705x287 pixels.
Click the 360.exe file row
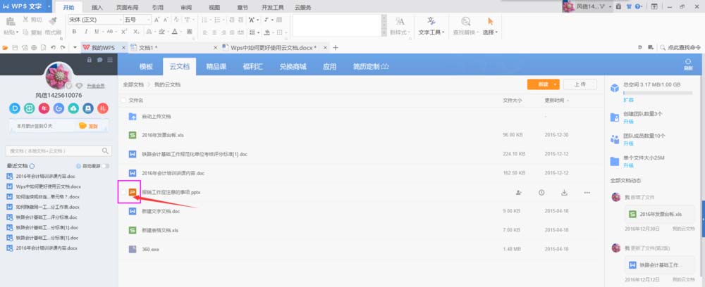pos(360,249)
